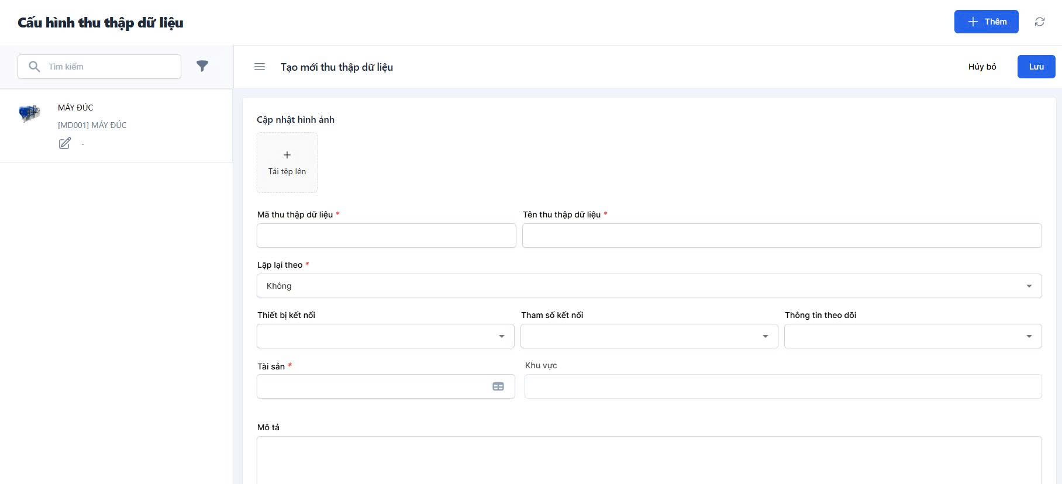Viewport: 1062px width, 484px height.
Task: Click the Khu vực input field
Action: [x=782, y=386]
